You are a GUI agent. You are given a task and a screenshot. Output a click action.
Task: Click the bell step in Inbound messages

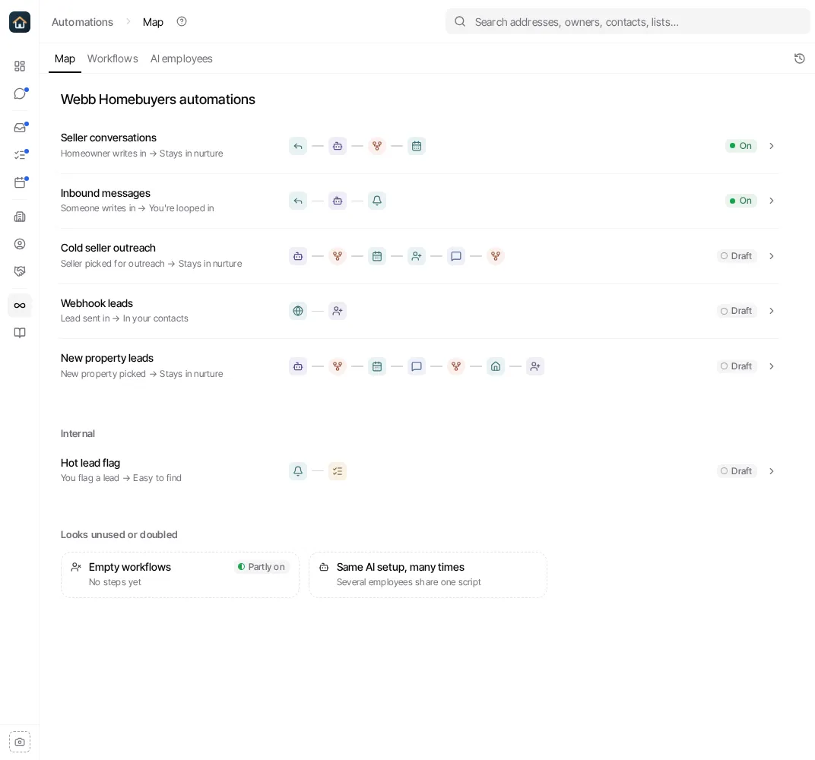(x=377, y=201)
